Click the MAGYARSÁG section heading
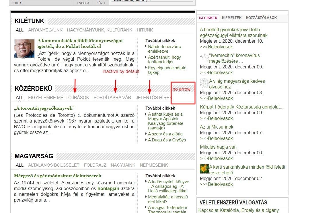The height and width of the screenshot is (213, 310). point(34,156)
